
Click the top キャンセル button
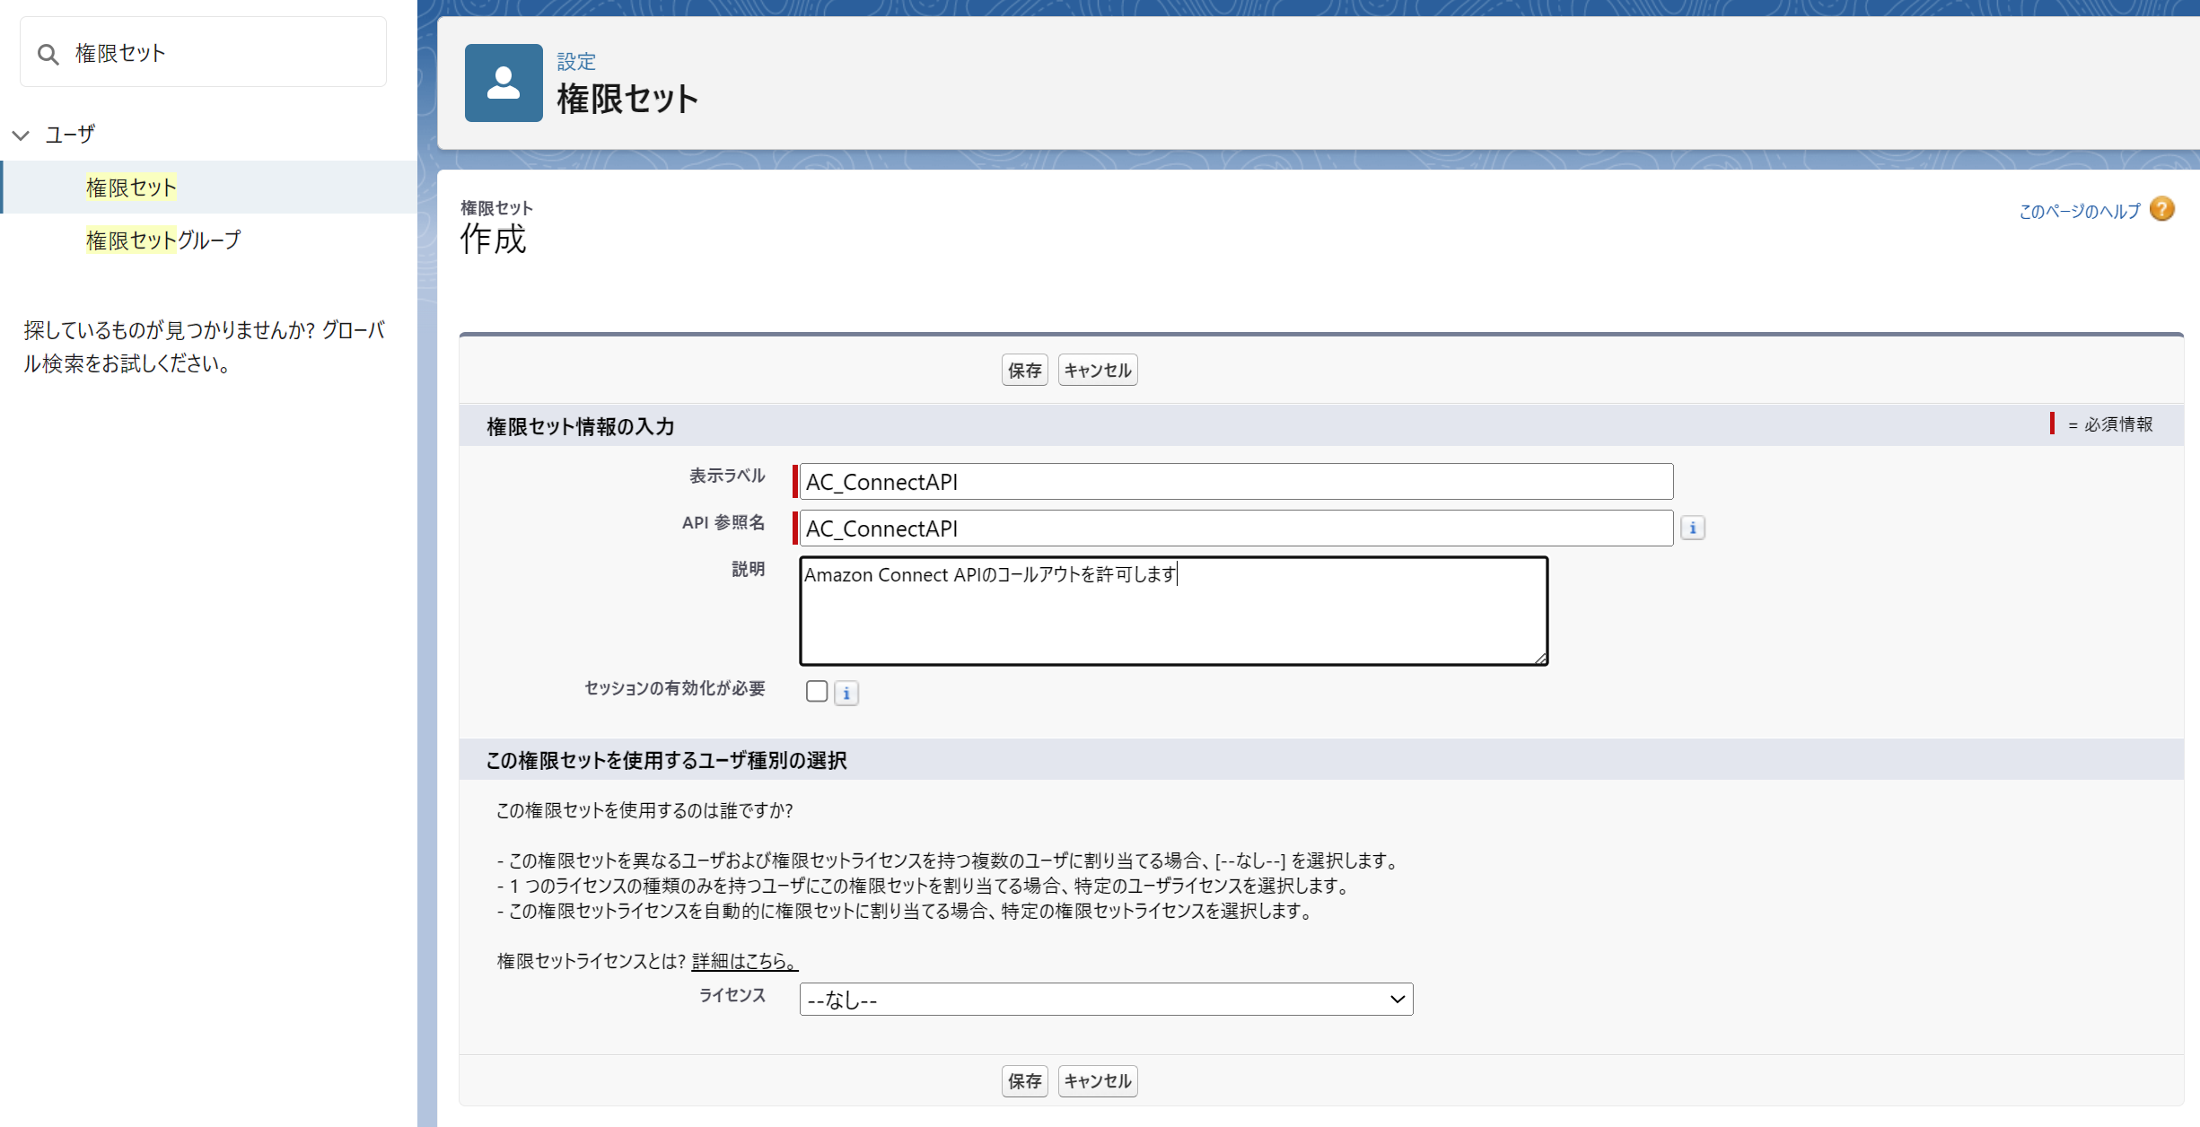coord(1098,371)
